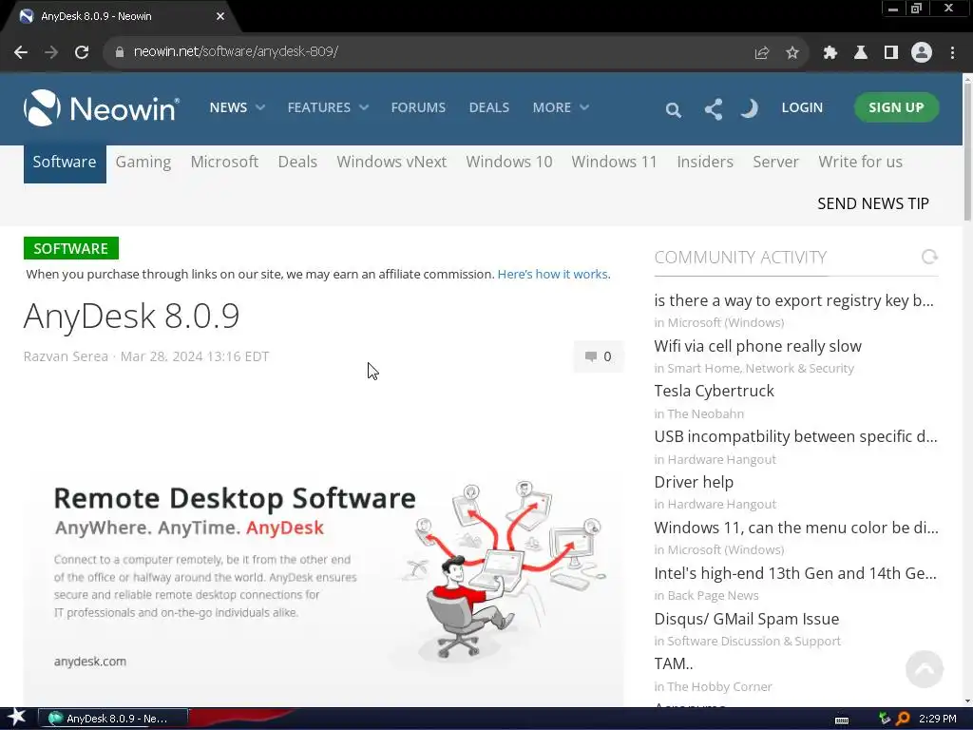Click author name Razvan Serea

(x=66, y=356)
